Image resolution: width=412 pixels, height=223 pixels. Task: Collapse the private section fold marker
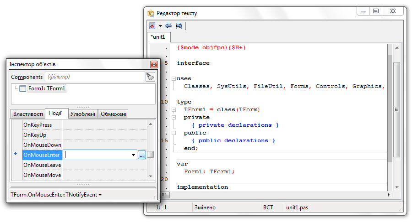(x=173, y=118)
